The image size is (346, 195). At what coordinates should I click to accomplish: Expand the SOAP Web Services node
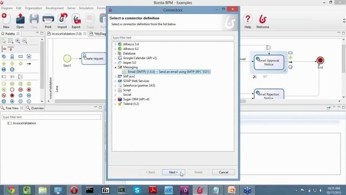115,81
